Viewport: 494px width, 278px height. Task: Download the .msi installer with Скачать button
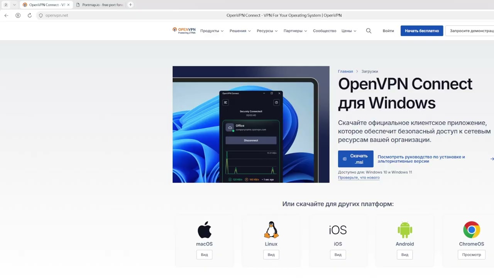[x=355, y=159]
